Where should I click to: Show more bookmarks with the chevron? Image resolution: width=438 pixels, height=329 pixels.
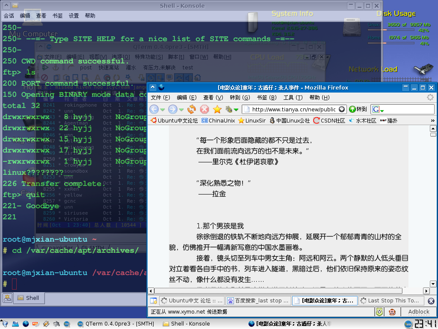point(433,120)
